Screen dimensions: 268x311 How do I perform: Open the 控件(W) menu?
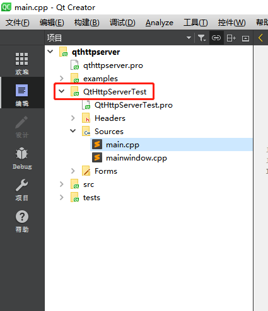231,23
